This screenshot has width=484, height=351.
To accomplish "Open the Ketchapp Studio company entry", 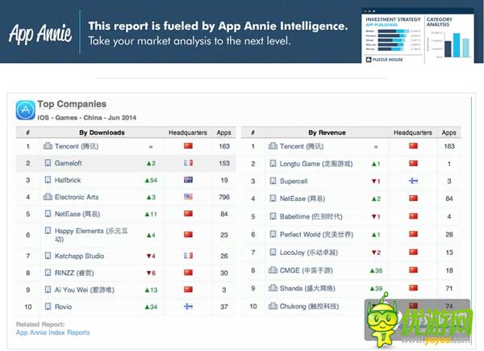I will pyautogui.click(x=84, y=256).
